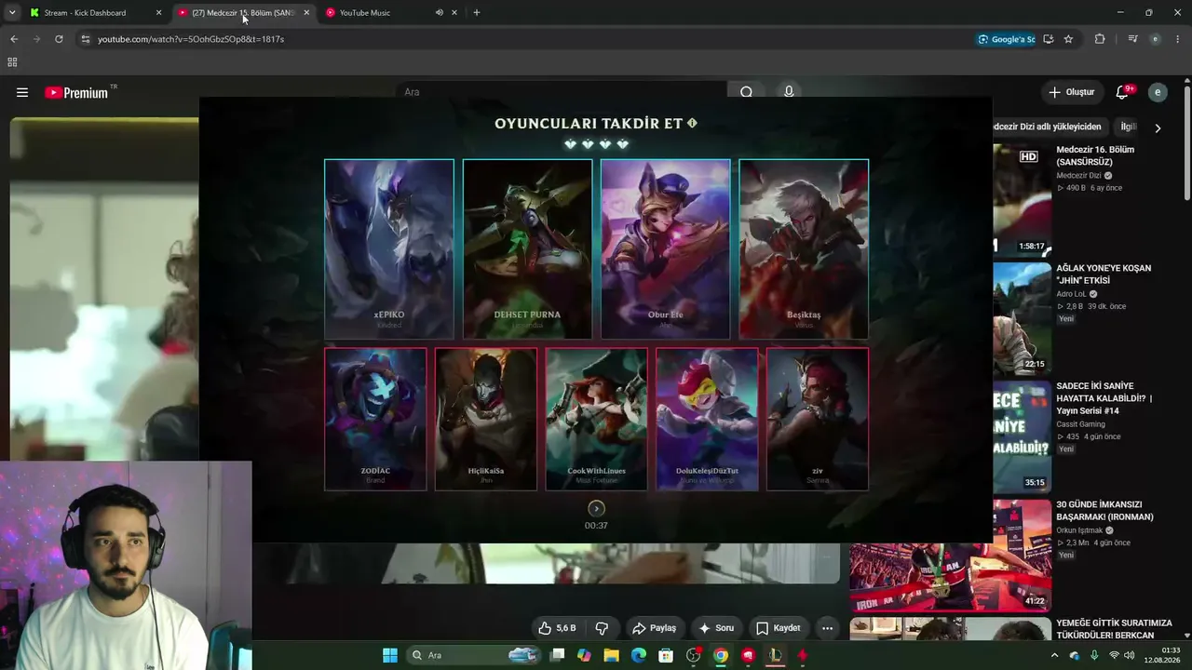The height and width of the screenshot is (670, 1192).
Task: Open Microsoft Store from the taskbar
Action: point(666,655)
